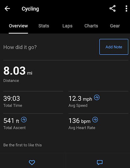
Task: Tap the 12.3 mph Avg Speed stat
Action: point(80,101)
